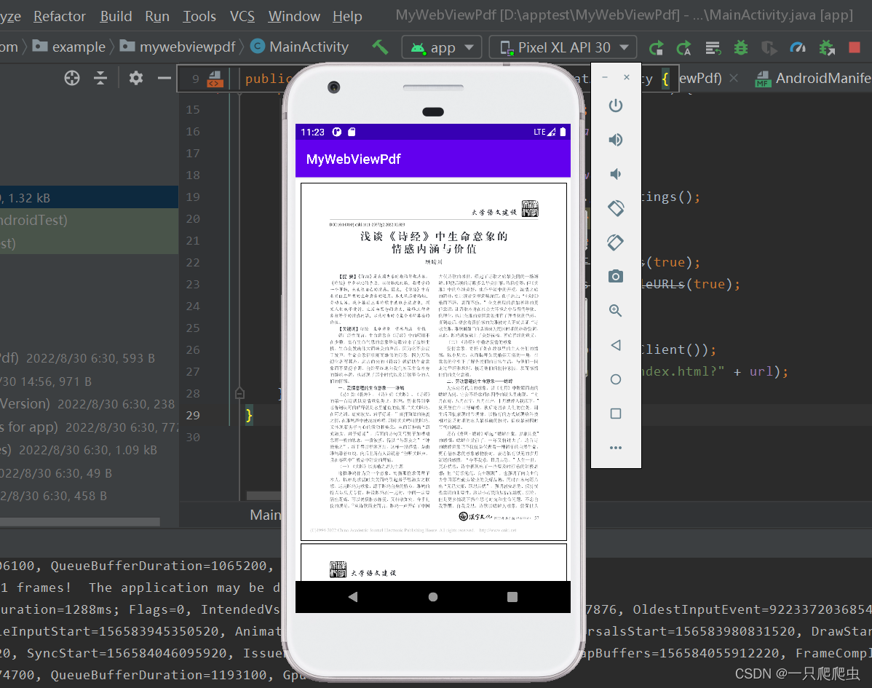Click the emulator sidebar Overview square icon
The height and width of the screenshot is (688, 872).
click(x=616, y=414)
